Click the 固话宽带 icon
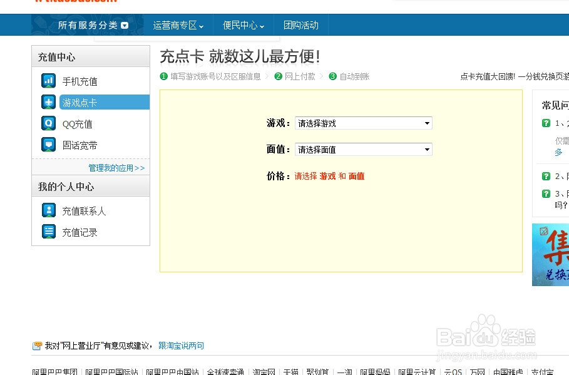This screenshot has width=569, height=375. tap(49, 145)
